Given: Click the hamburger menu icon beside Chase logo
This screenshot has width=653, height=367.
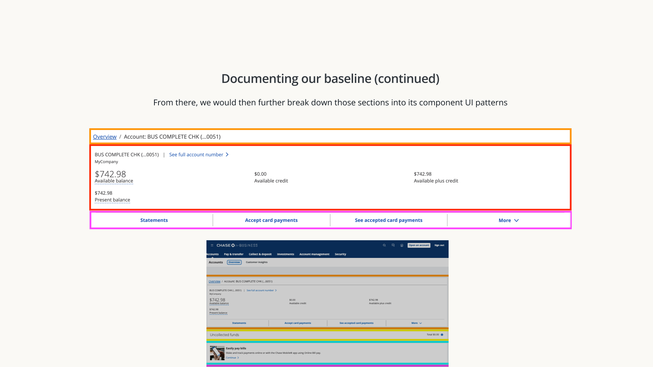Looking at the screenshot, I should 212,245.
